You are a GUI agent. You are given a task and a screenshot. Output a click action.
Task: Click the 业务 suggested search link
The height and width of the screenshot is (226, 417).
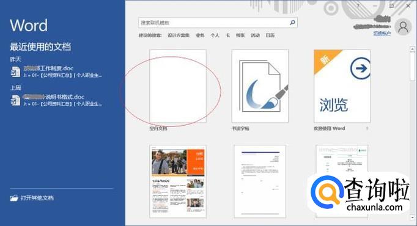point(200,35)
